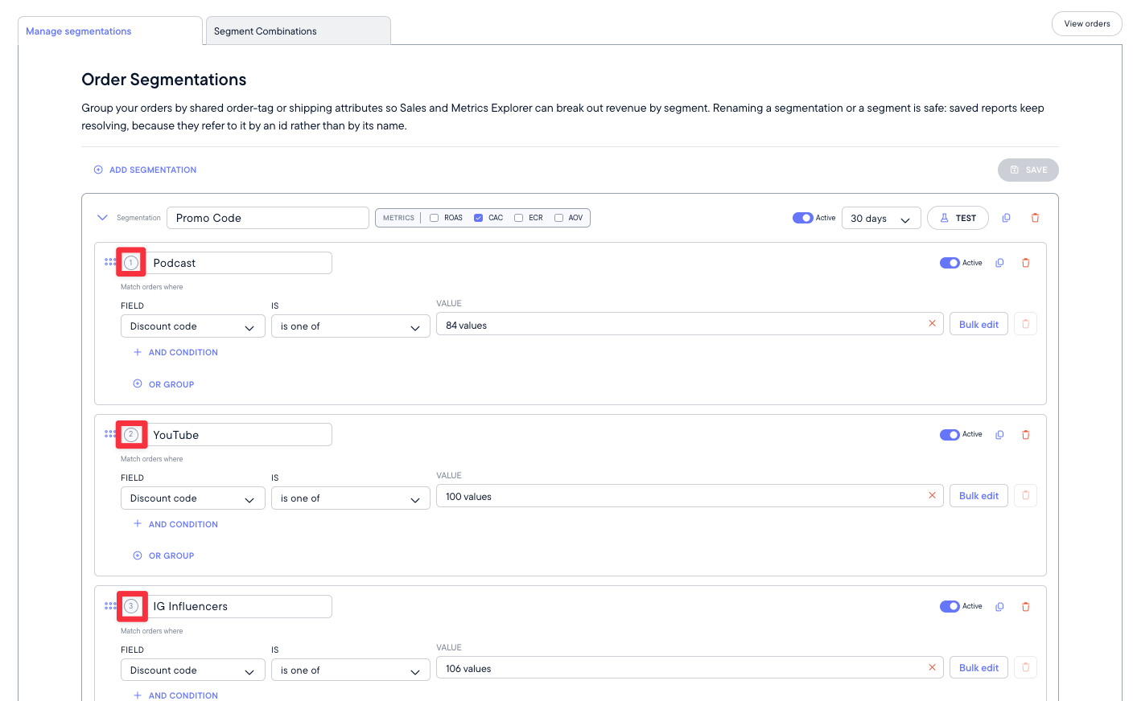Click the Save button
The height and width of the screenshot is (701, 1133).
coord(1028,170)
